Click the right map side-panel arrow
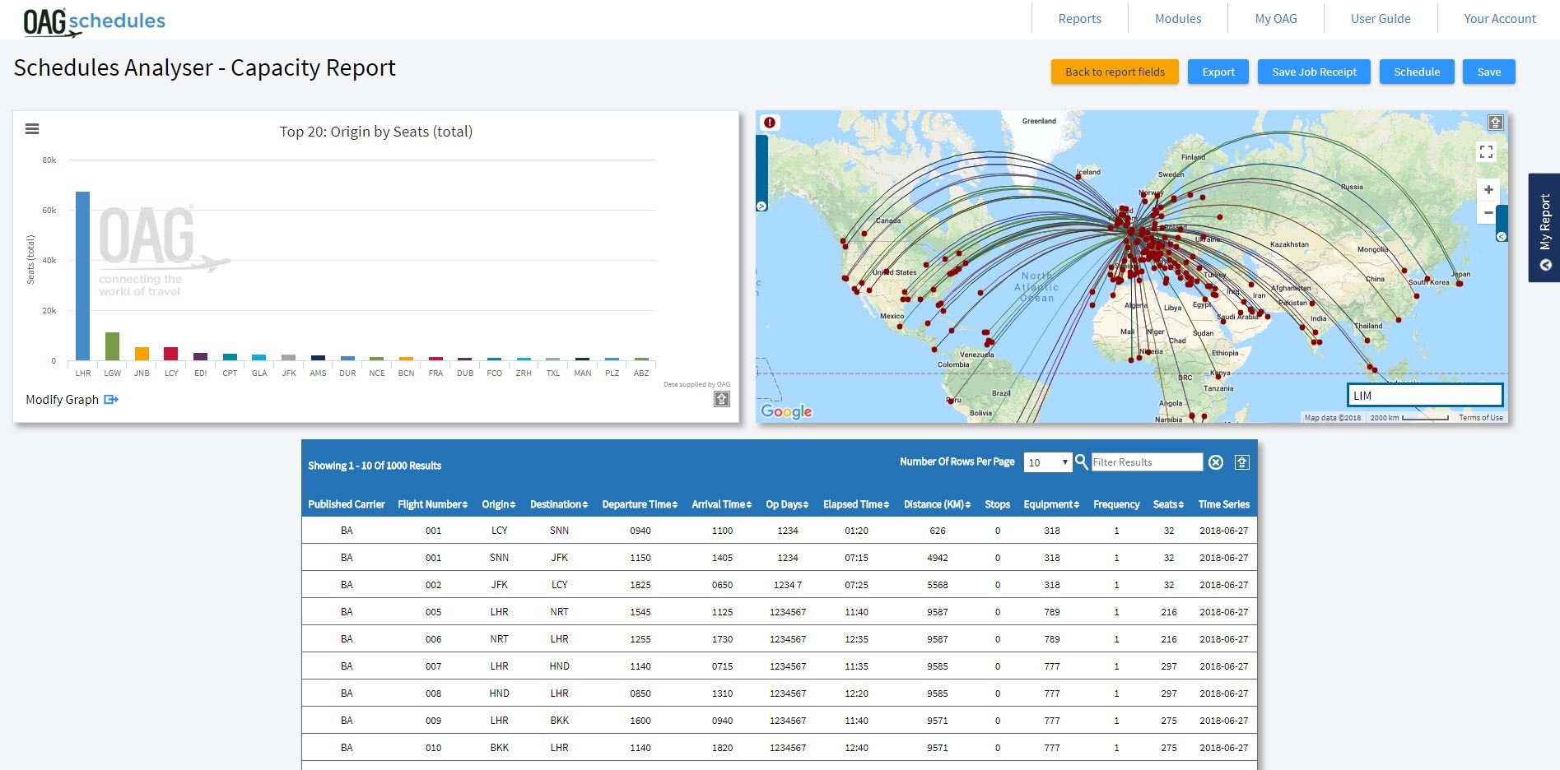This screenshot has width=1560, height=770. click(x=1502, y=237)
